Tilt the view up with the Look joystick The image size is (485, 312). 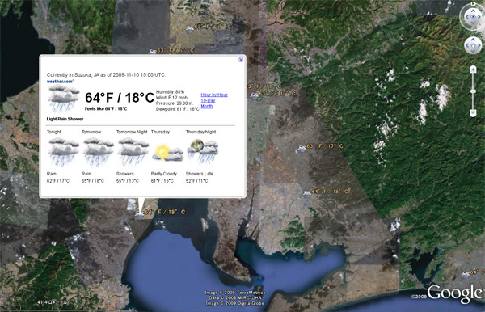pos(473,11)
